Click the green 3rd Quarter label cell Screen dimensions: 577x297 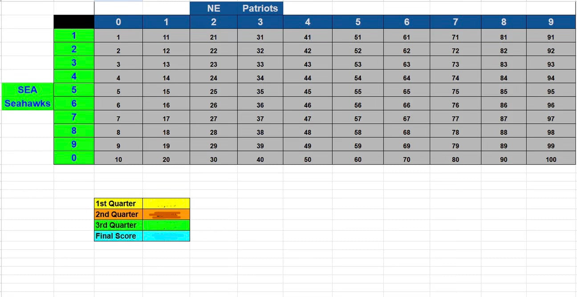[x=118, y=225]
